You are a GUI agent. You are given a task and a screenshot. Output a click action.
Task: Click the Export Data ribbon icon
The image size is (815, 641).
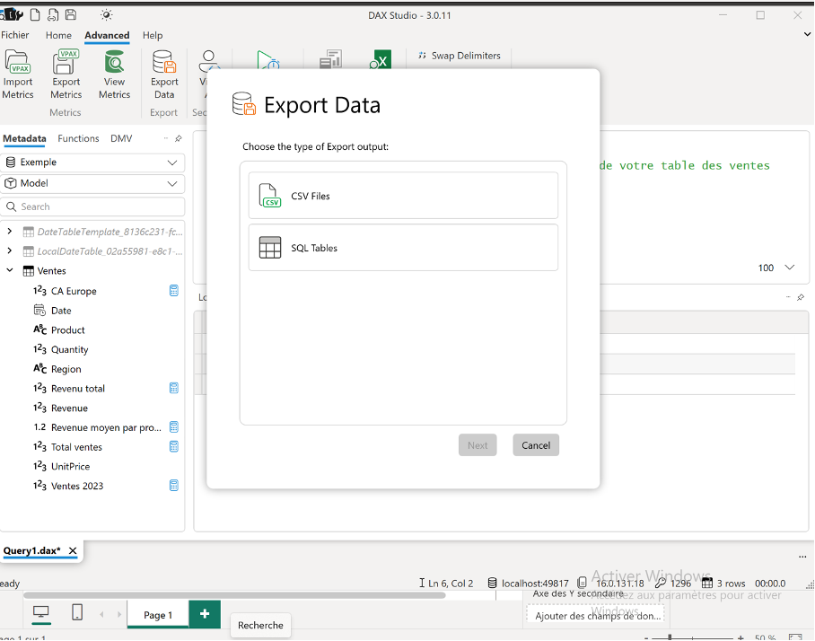(x=164, y=62)
